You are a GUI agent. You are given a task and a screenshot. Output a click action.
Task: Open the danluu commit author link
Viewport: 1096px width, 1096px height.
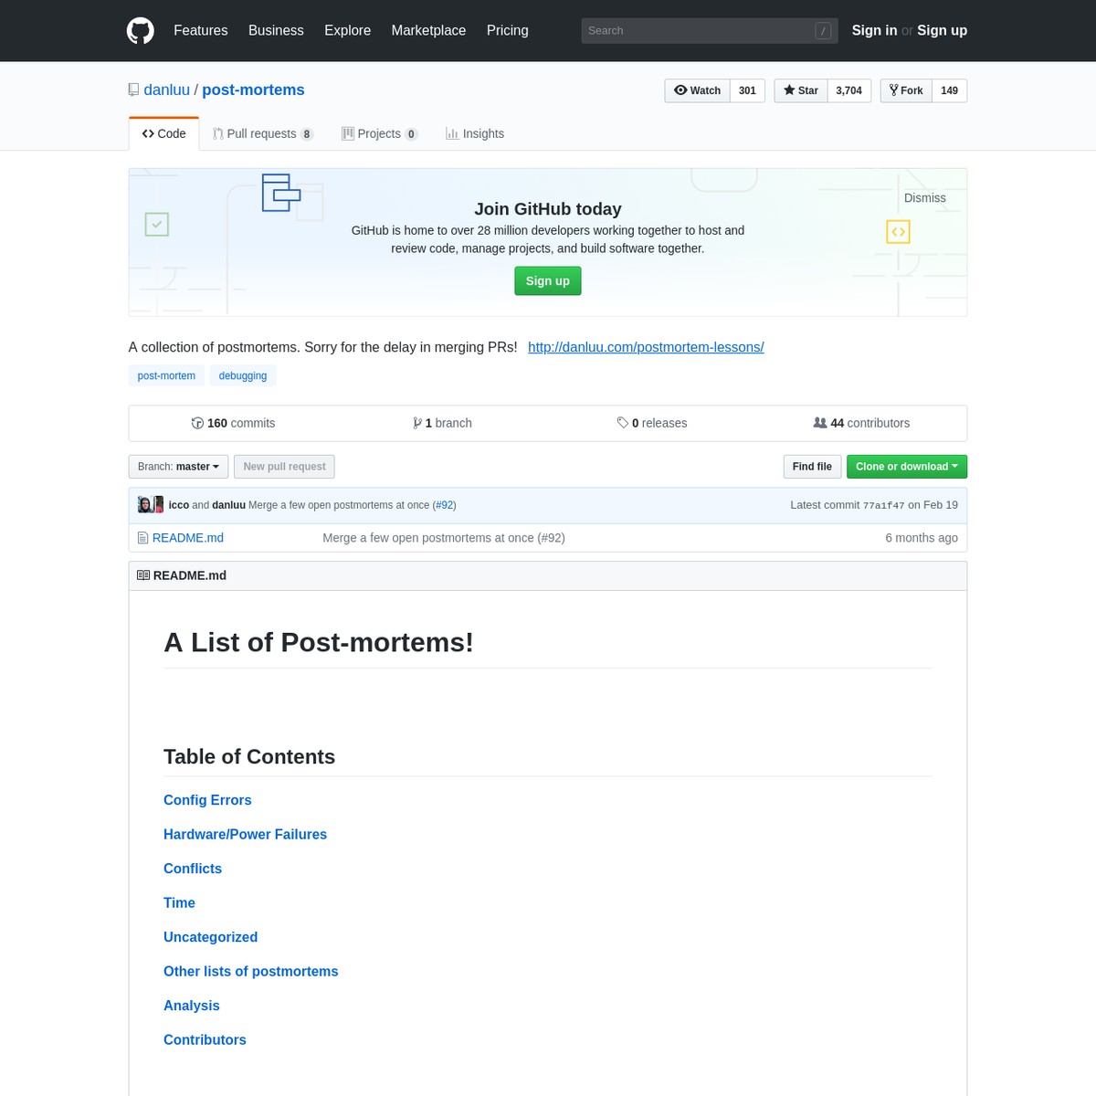pos(228,505)
